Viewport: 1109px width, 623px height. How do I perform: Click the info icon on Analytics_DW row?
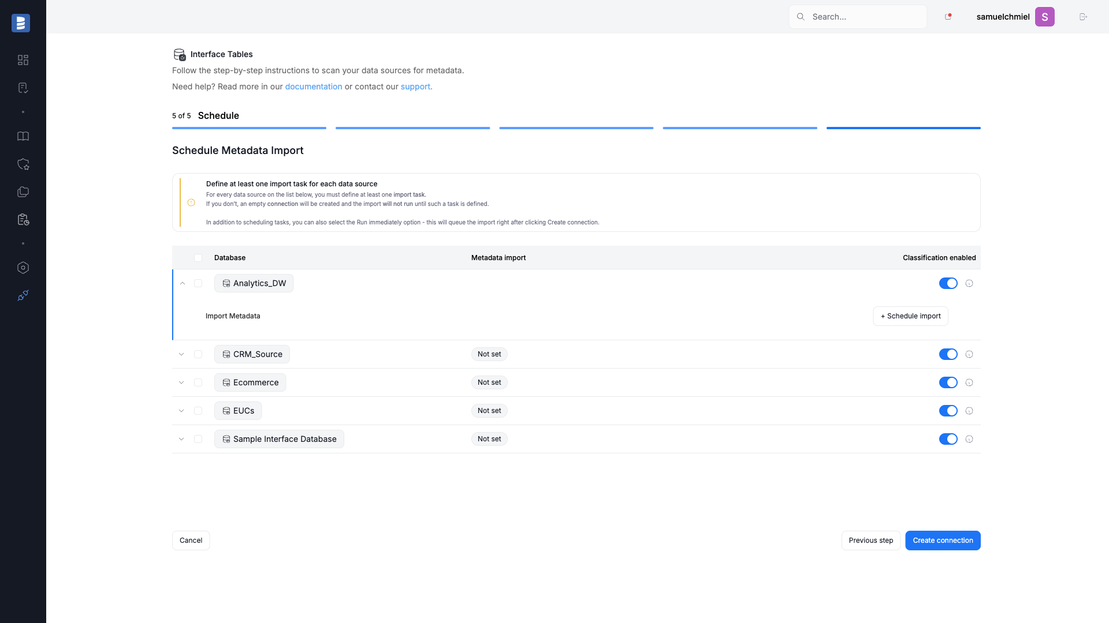tap(969, 283)
